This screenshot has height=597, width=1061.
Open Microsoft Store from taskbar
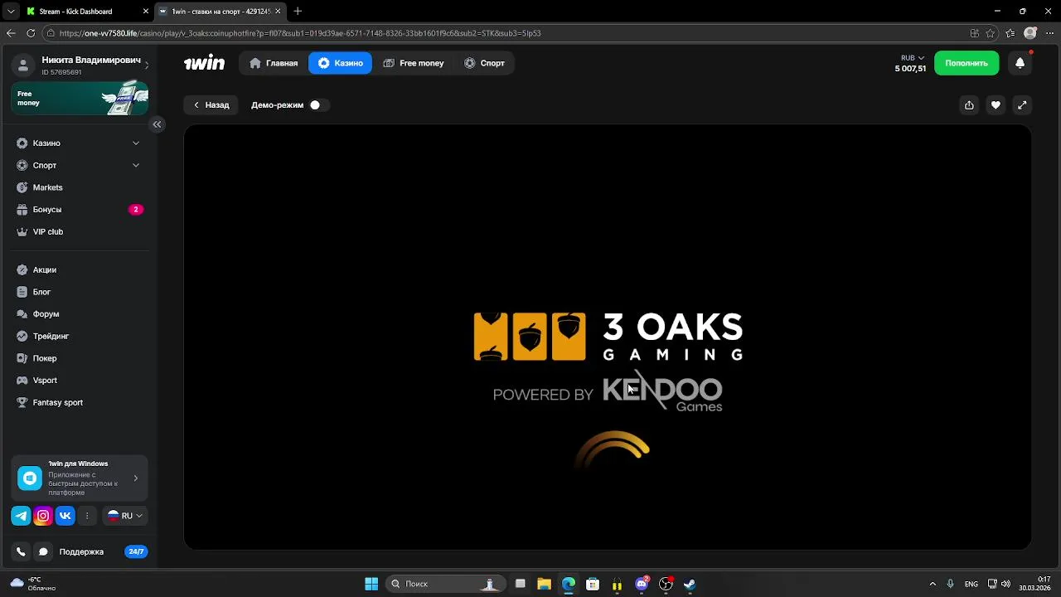592,585
